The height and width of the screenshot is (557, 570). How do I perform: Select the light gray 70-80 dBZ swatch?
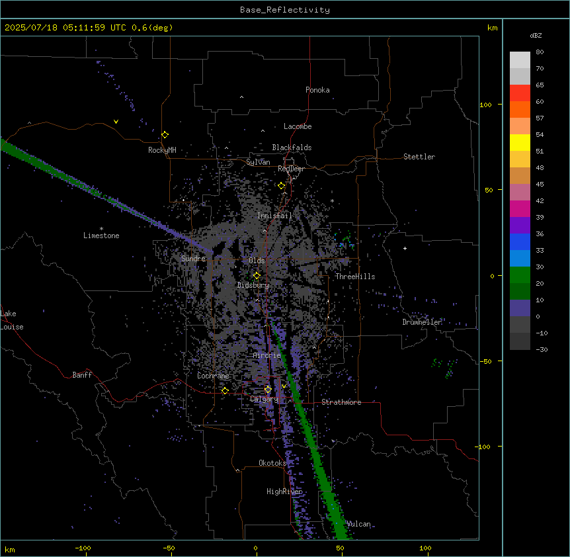click(x=520, y=60)
